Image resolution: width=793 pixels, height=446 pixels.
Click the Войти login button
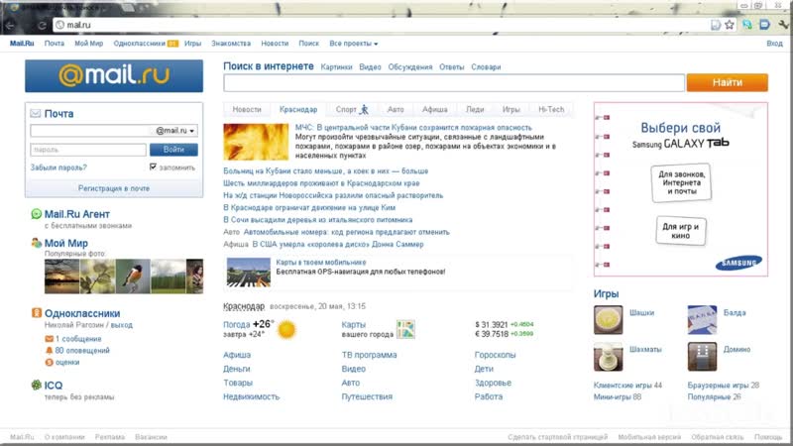point(173,150)
